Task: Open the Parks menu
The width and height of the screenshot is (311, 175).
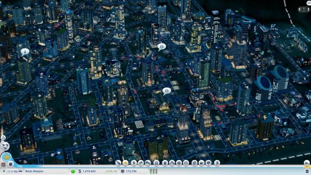Action: coord(208,163)
